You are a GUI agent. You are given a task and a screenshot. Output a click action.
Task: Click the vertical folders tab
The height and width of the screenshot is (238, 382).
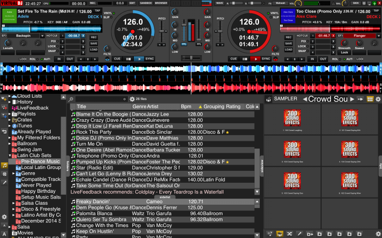tap(68, 166)
